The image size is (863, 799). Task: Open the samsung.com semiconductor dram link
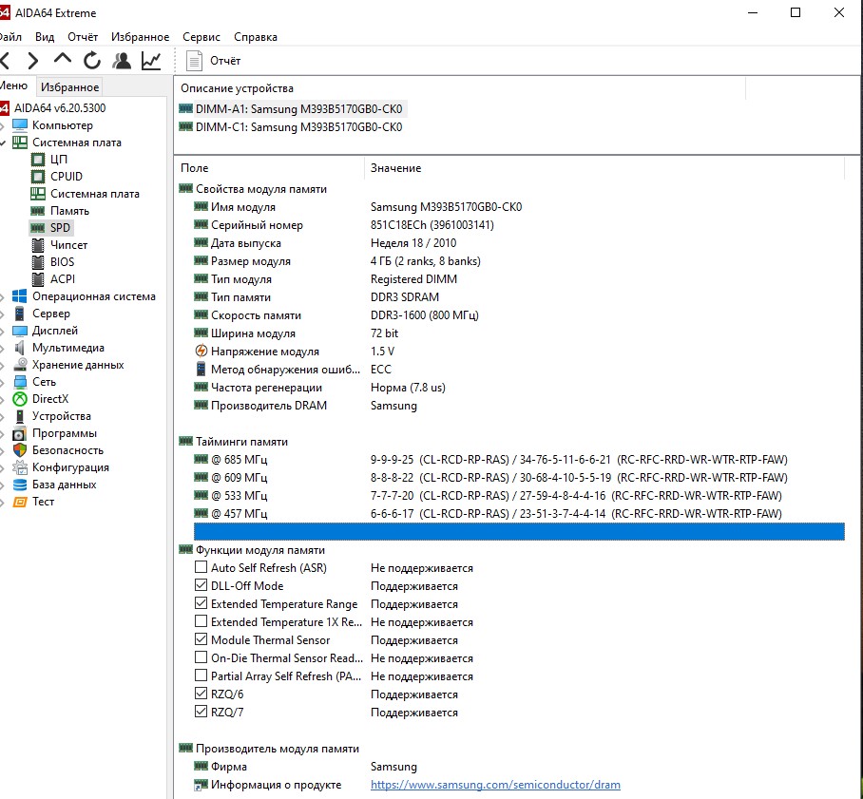tap(495, 785)
